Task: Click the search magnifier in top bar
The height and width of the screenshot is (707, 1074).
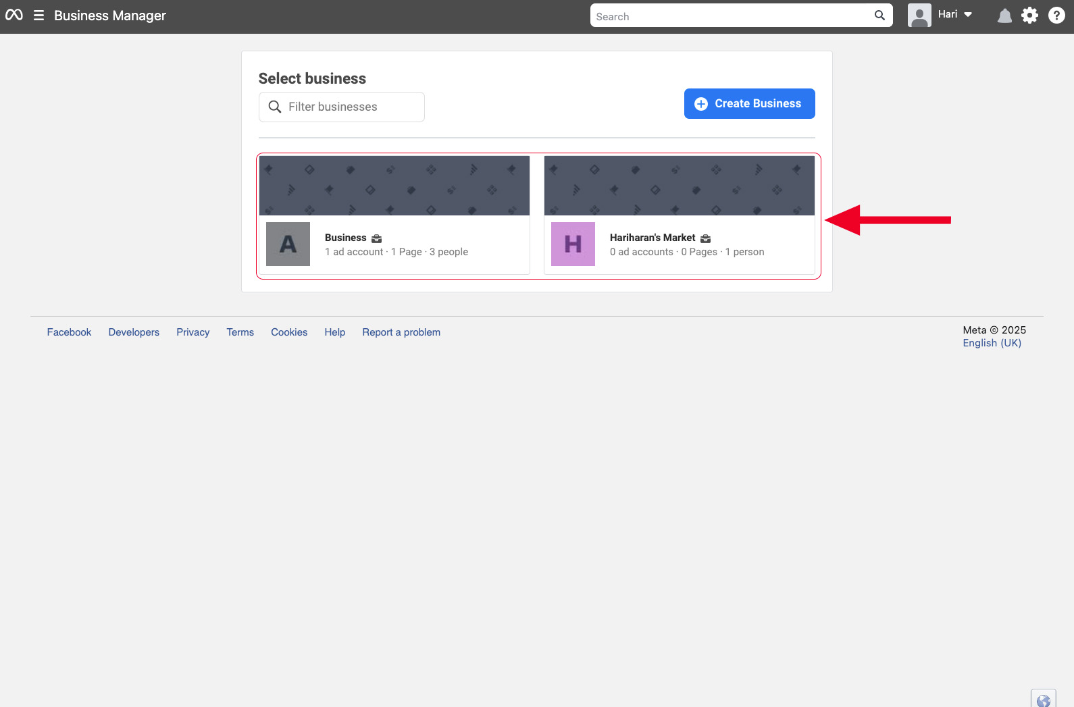Action: point(879,16)
